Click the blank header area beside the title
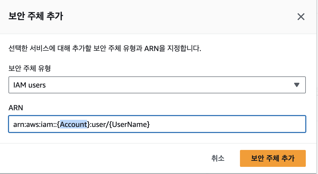 [x=173, y=16]
